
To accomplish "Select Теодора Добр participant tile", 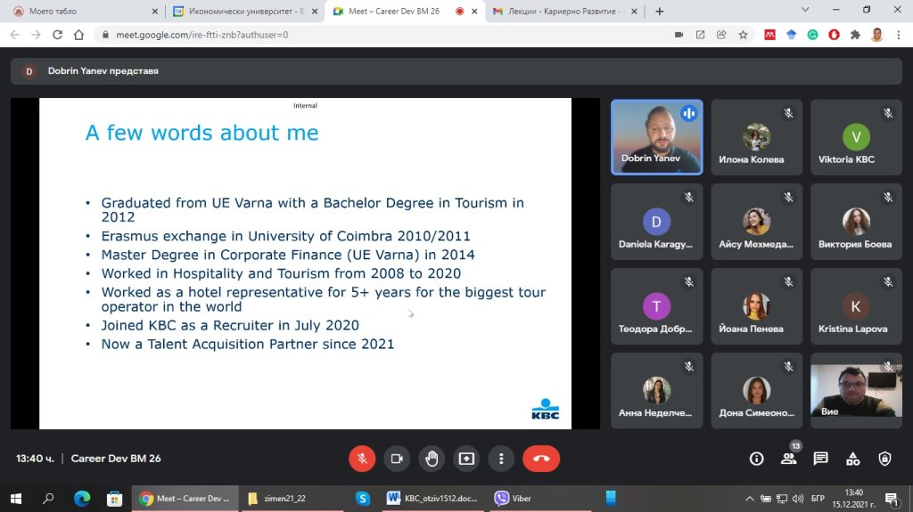I will tap(657, 306).
